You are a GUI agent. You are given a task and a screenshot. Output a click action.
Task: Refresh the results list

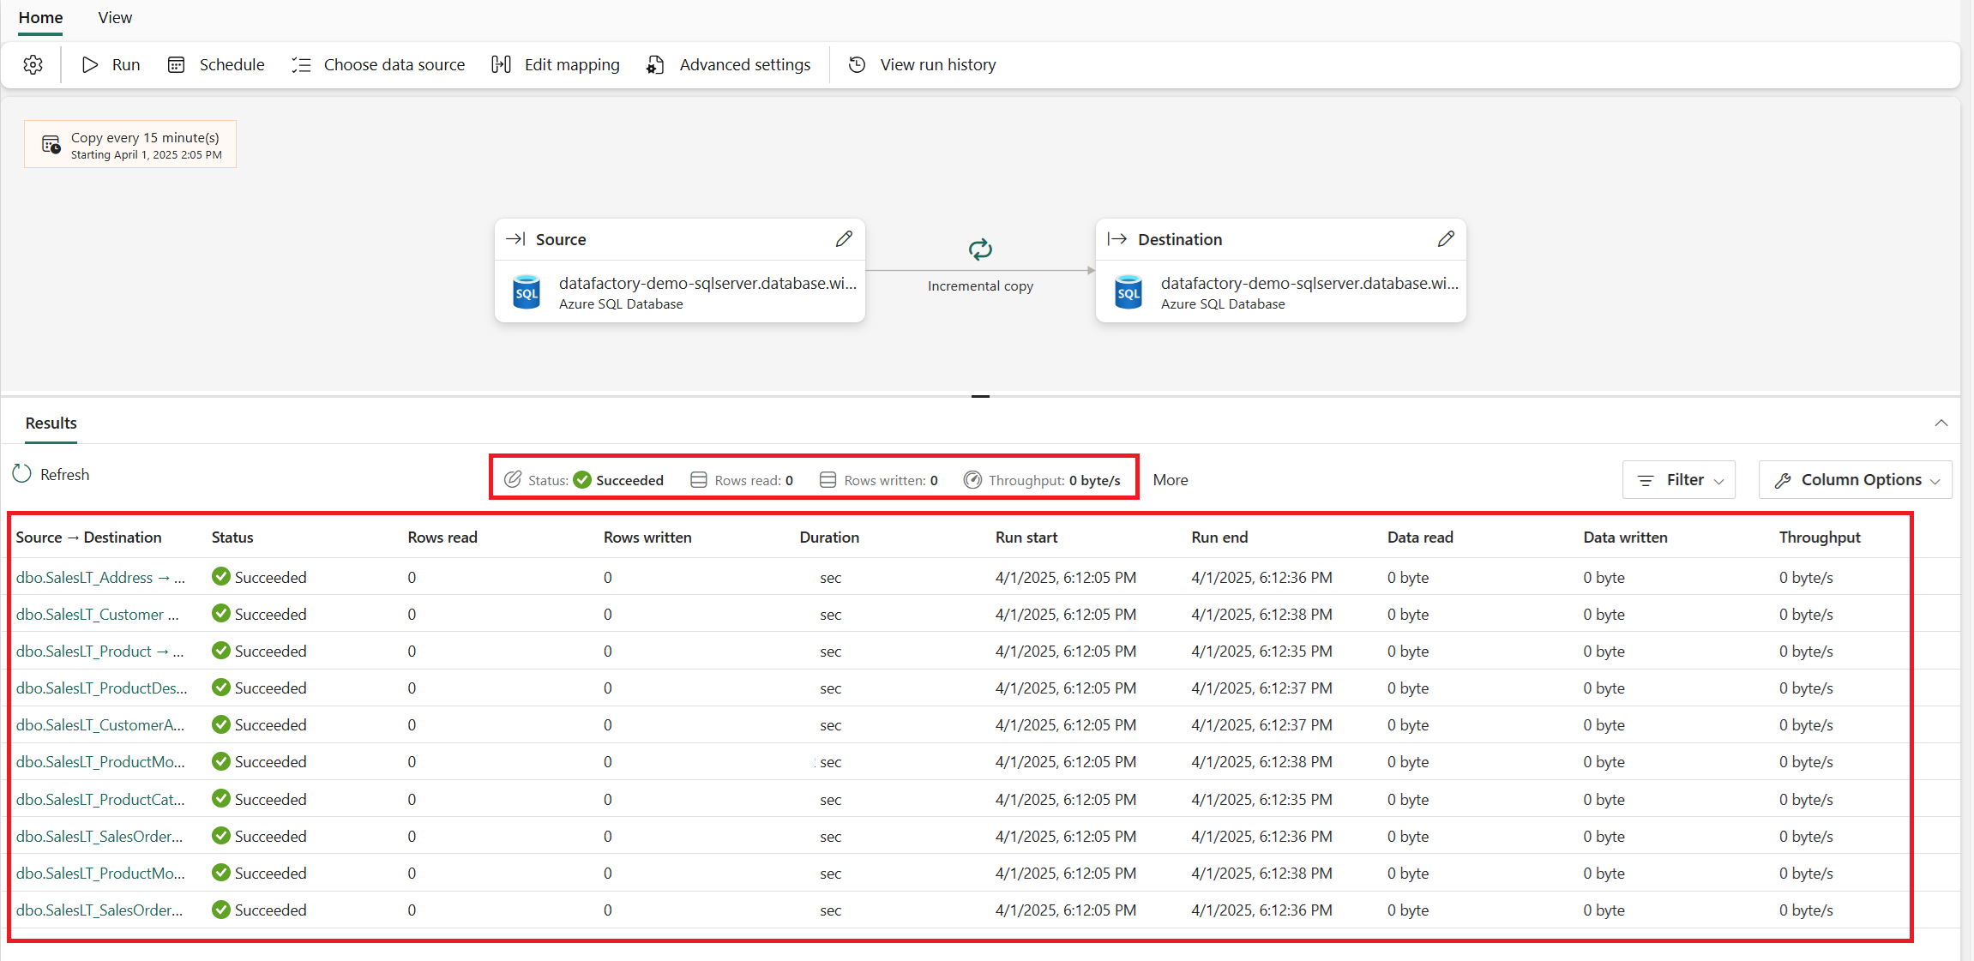(x=51, y=474)
